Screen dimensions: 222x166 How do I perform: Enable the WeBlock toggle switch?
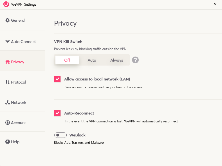click(x=60, y=135)
